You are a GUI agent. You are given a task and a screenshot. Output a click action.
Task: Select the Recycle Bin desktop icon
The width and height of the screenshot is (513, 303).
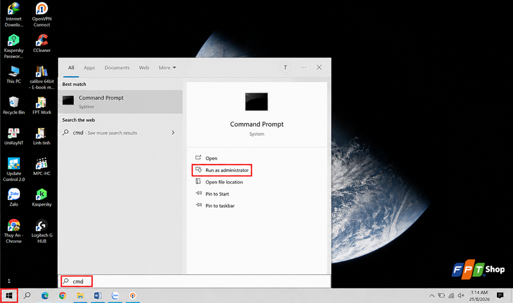pos(13,106)
